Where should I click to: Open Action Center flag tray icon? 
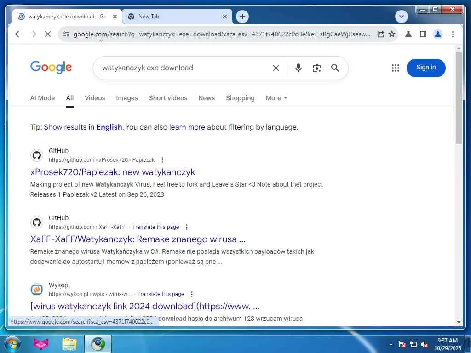(x=402, y=345)
